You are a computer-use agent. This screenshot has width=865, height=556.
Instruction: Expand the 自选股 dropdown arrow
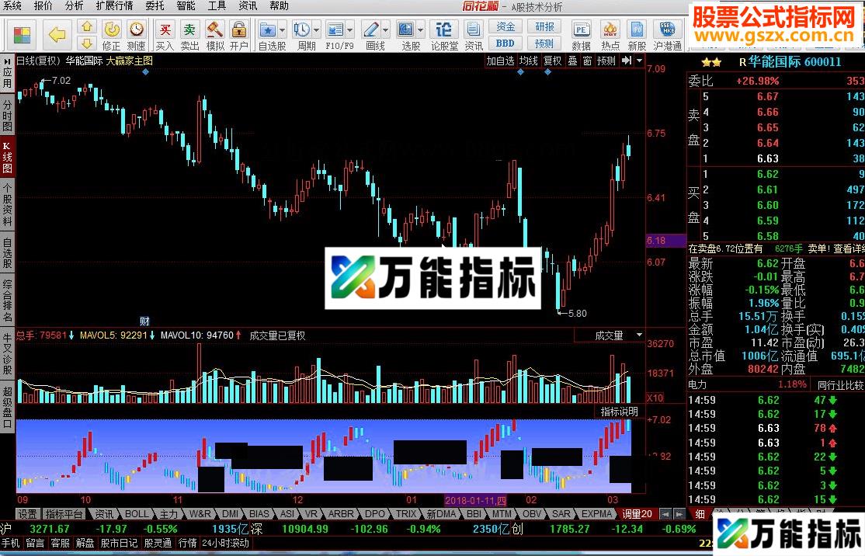tap(283, 30)
